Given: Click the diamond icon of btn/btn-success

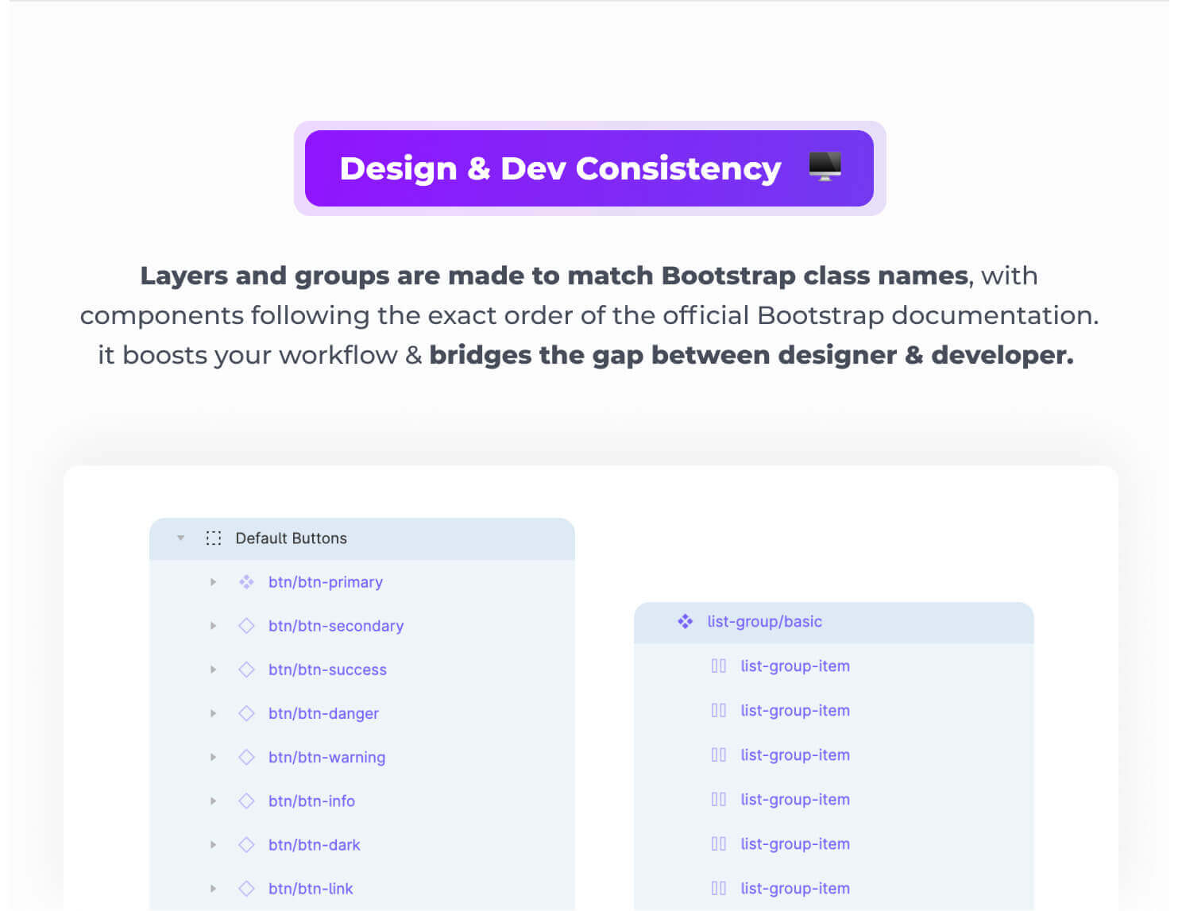Looking at the screenshot, I should pyautogui.click(x=246, y=670).
